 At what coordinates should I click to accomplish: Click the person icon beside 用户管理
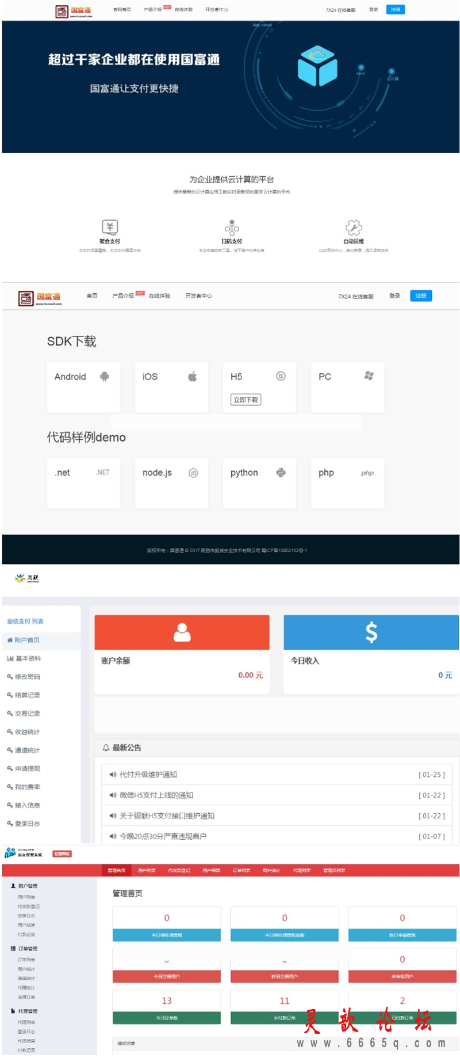point(13,886)
